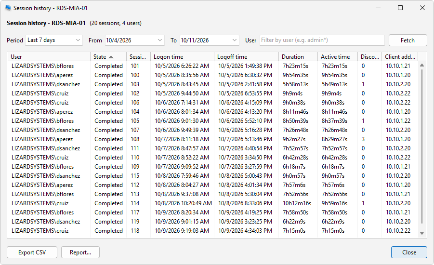Select the dsanchez row for session 107

tap(212, 130)
